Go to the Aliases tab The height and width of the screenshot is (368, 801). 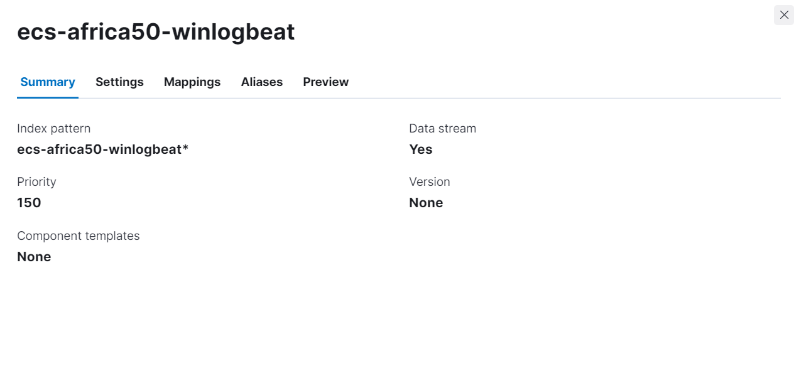point(262,82)
